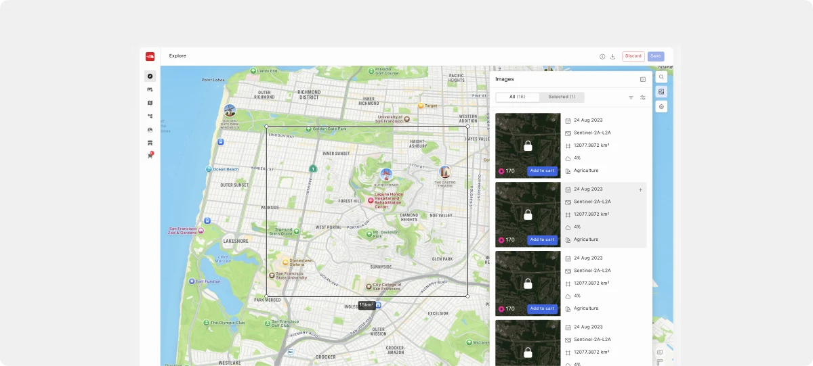Click the Sigmund Stern Grove marker
Image resolution: width=813 pixels, height=366 pixels.
(297, 231)
